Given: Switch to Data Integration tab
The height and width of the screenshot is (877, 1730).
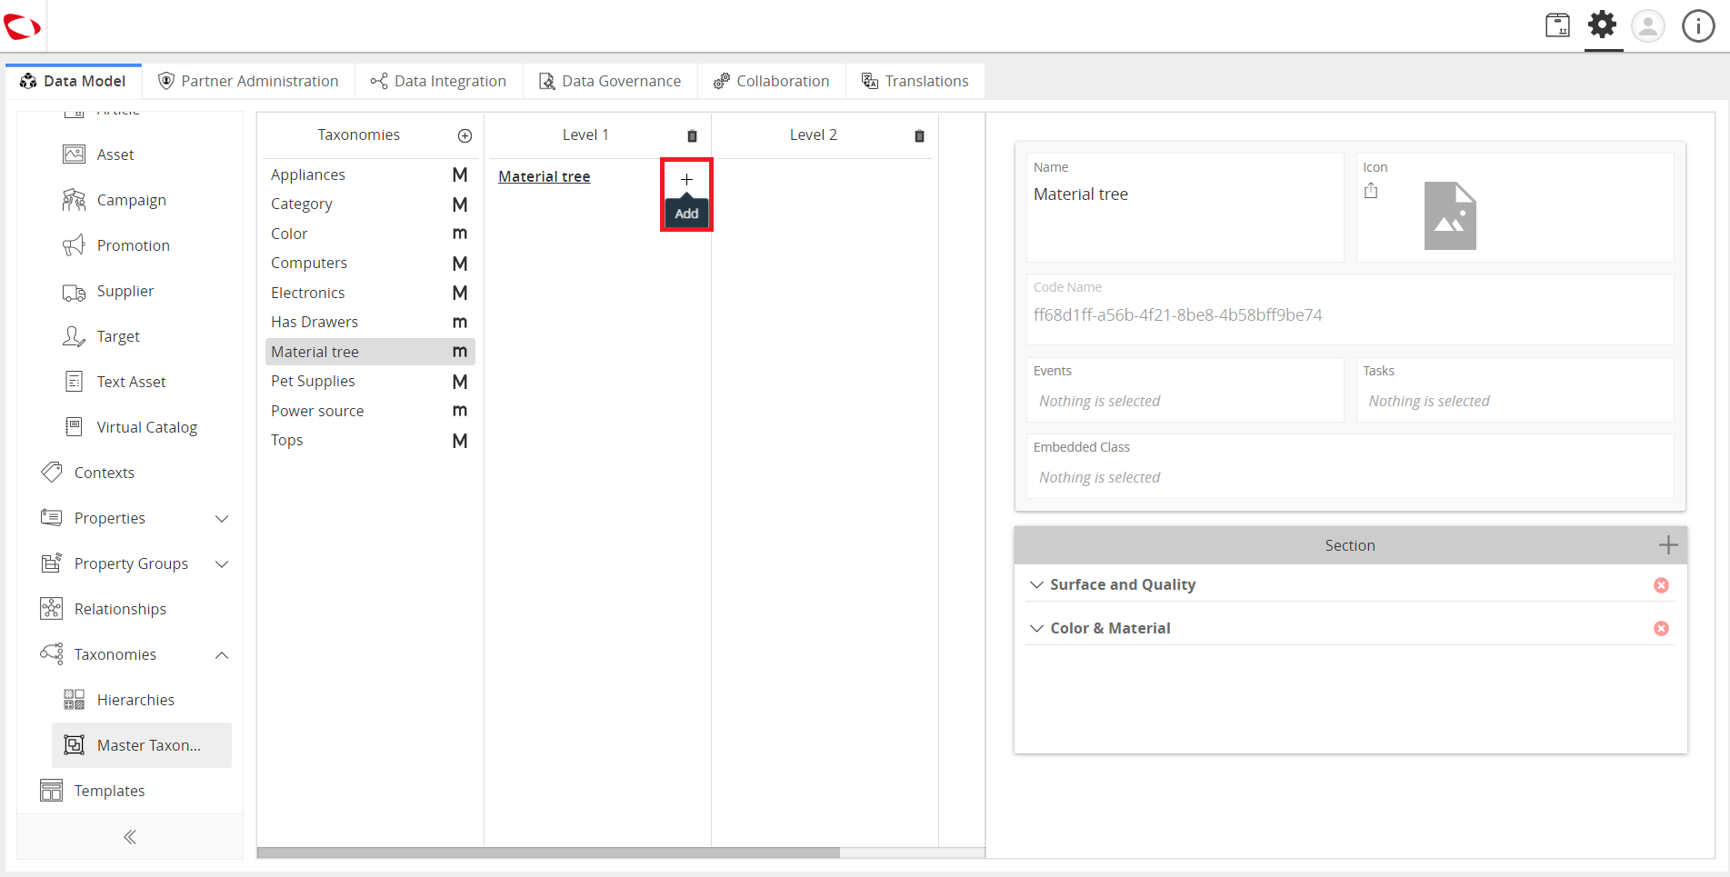Looking at the screenshot, I should 438,81.
